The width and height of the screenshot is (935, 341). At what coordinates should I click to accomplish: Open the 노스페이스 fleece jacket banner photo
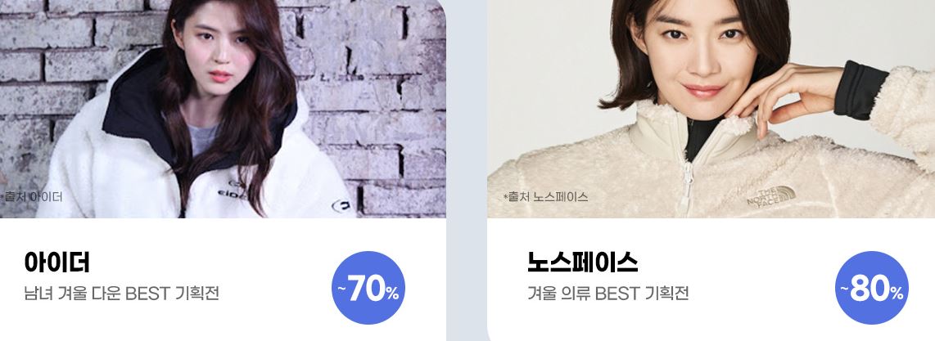[711, 109]
